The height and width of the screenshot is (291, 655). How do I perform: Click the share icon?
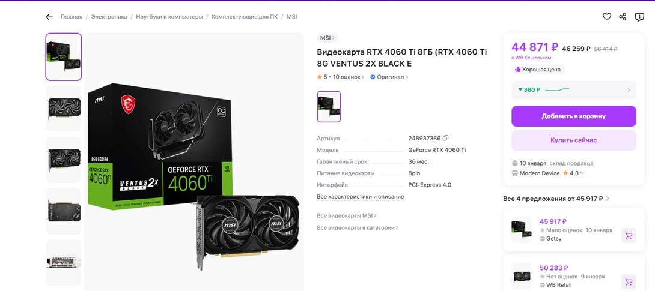pos(623,17)
